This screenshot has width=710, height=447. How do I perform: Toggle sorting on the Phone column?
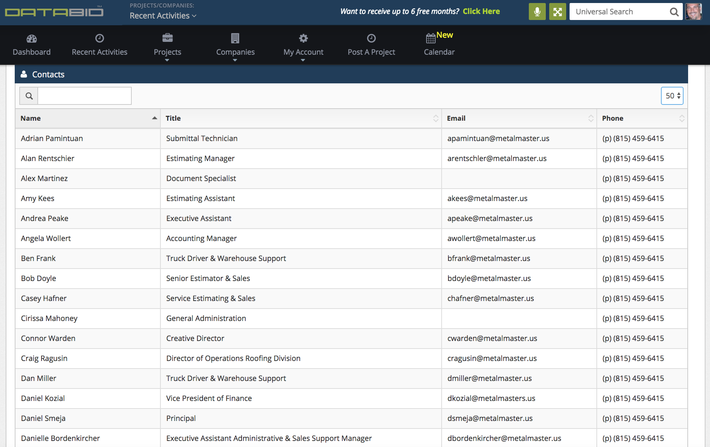[x=682, y=118]
